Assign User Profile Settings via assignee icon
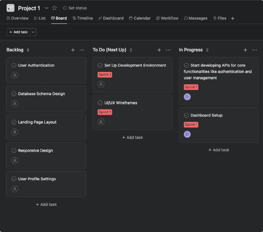Viewport: 263px width, 232px height. click(15, 189)
